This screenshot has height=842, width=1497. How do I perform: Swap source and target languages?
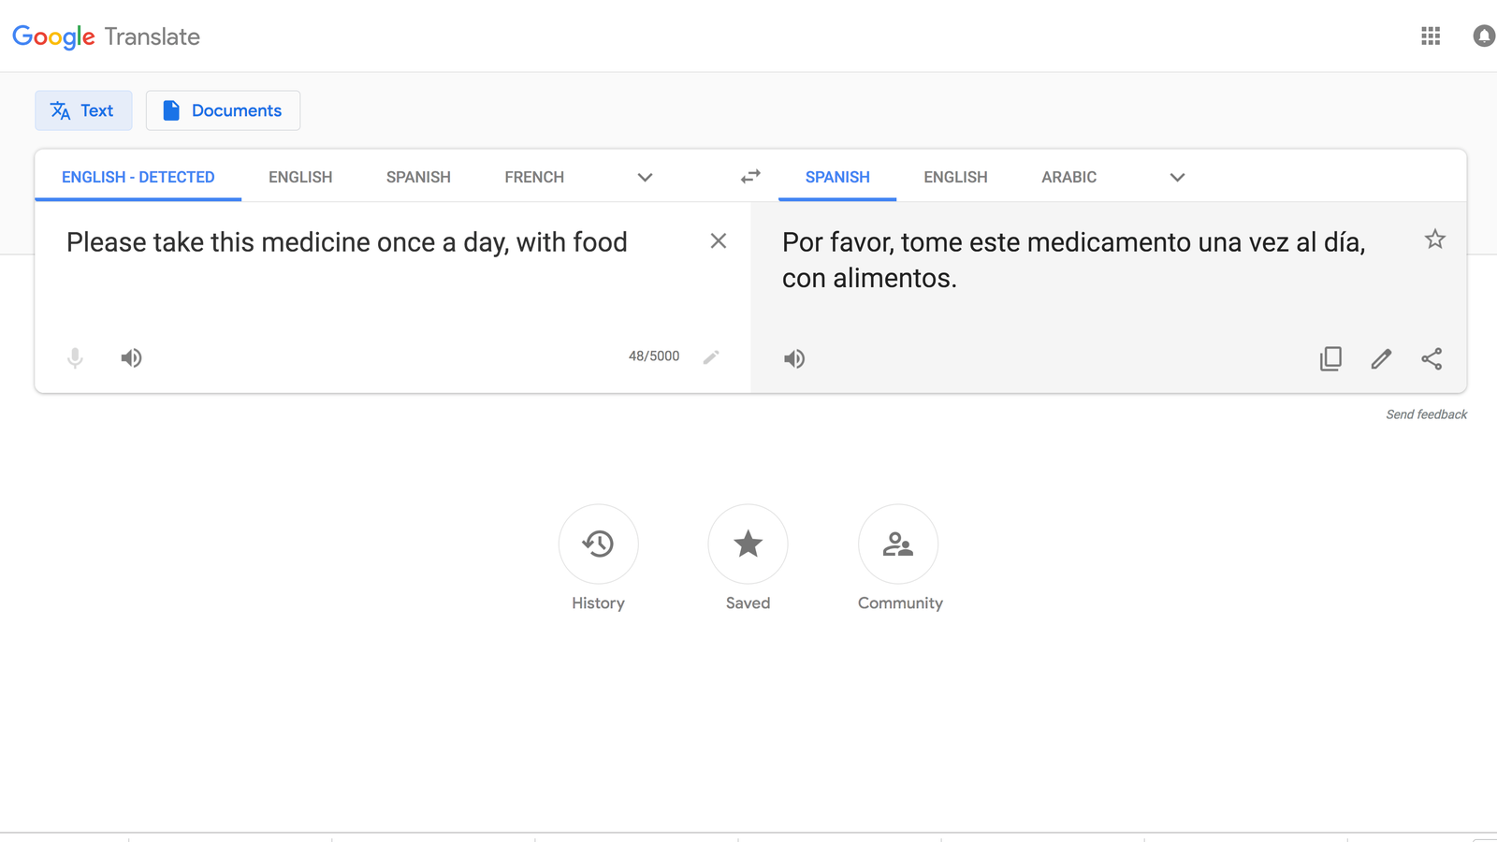[x=750, y=177]
